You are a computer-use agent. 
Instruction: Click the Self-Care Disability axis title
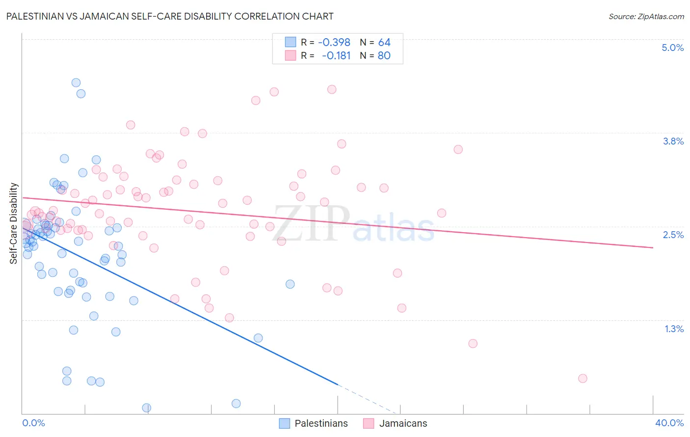pyautogui.click(x=14, y=223)
